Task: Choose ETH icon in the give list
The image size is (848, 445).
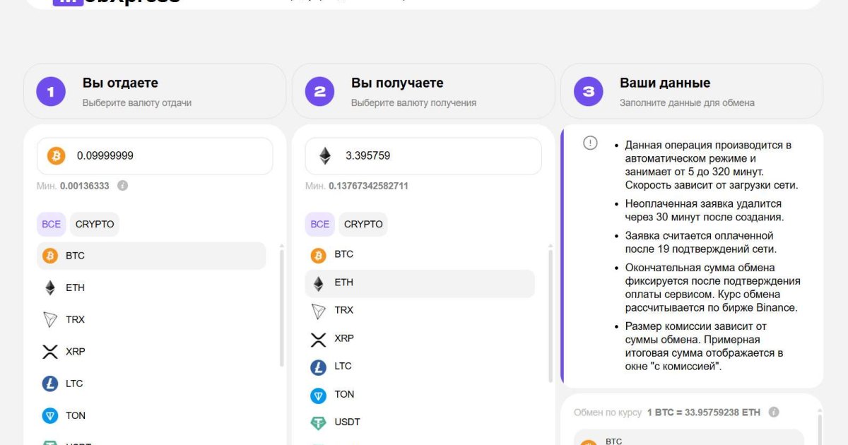Action: 50,287
